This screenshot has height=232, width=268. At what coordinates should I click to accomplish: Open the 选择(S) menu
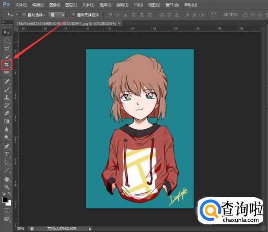(x=105, y=5)
